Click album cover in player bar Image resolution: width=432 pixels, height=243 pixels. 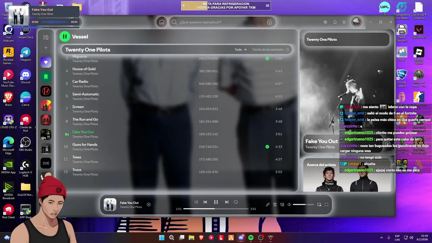110,205
